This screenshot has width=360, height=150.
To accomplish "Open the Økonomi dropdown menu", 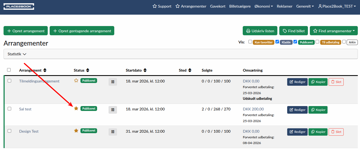I will tap(263, 6).
